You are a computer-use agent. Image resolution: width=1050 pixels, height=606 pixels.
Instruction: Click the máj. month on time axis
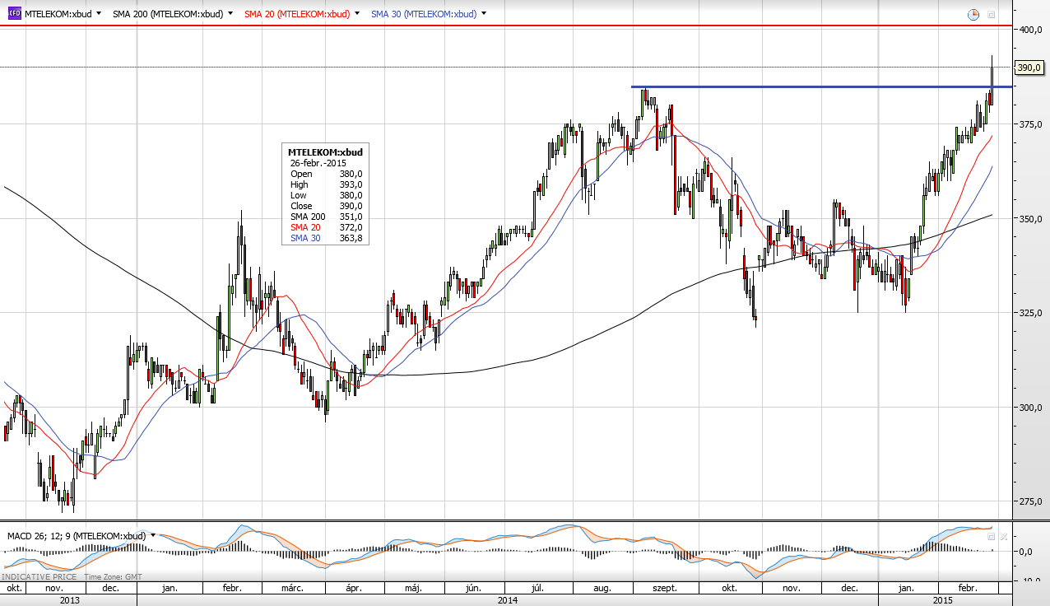(414, 589)
